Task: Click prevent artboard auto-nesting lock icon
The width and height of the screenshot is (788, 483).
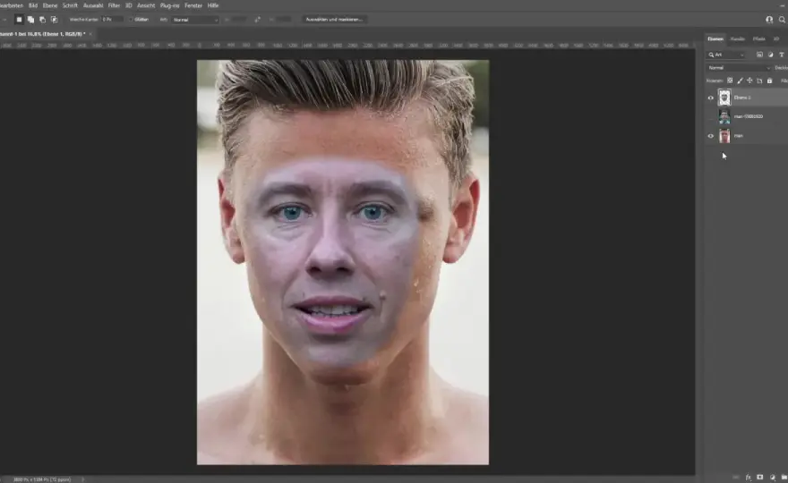Action: point(759,80)
